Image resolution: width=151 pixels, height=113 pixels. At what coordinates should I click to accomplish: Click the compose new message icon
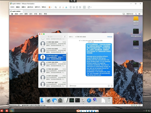pos(65,37)
